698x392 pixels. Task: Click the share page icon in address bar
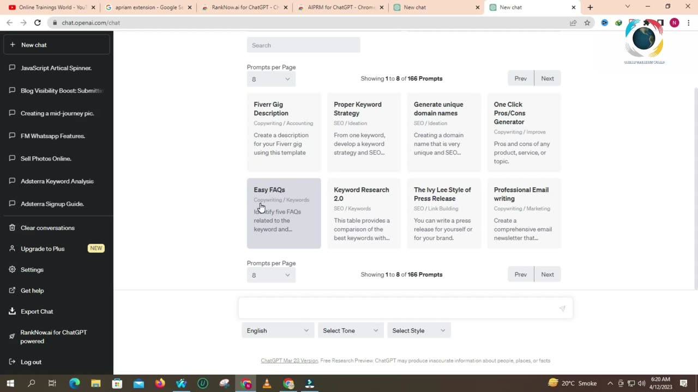pyautogui.click(x=573, y=23)
